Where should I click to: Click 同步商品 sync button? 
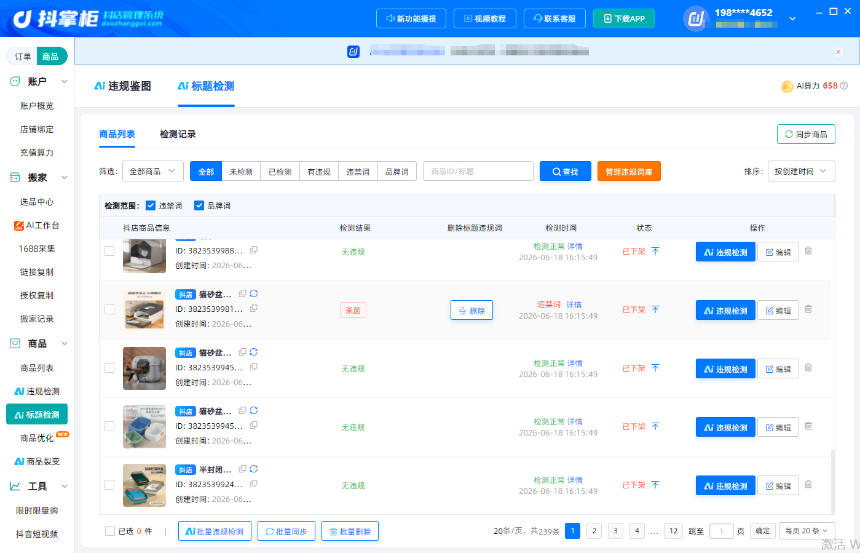pos(806,134)
